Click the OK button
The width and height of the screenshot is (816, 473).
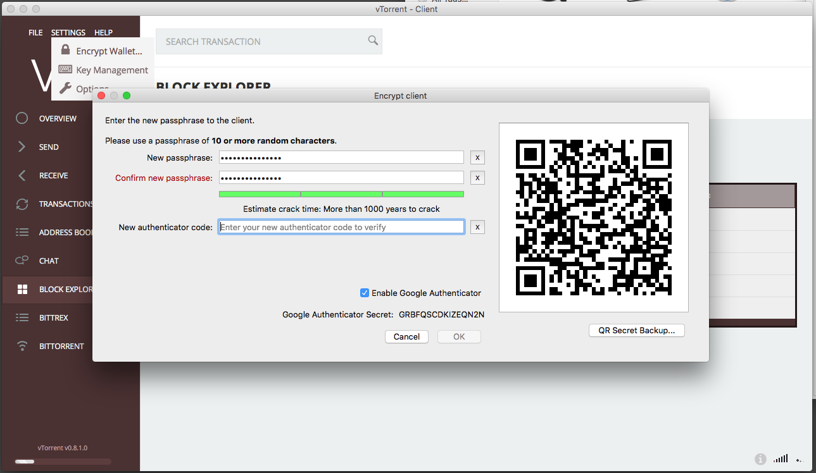click(459, 337)
